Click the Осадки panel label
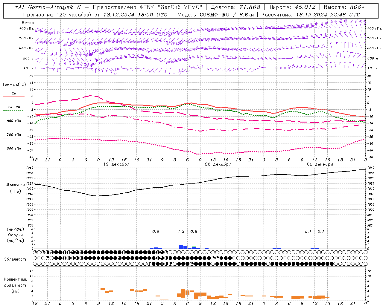The width and height of the screenshot is (383, 306). 15,235
